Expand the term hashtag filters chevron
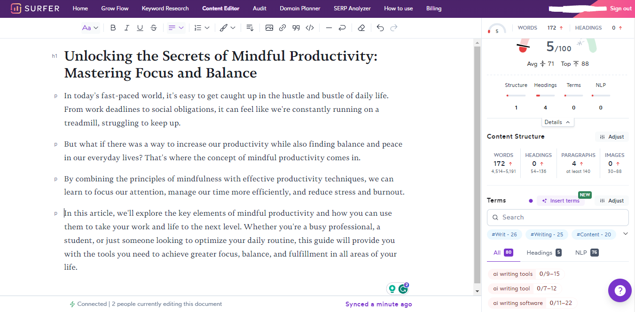The width and height of the screenshot is (635, 312). (625, 234)
